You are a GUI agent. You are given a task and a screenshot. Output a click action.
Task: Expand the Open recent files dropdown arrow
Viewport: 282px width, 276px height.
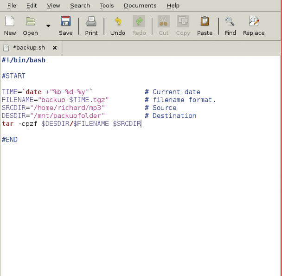pyautogui.click(x=48, y=26)
